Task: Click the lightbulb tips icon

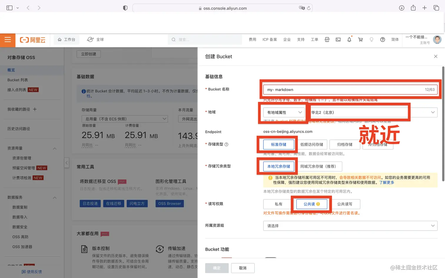Action: click(x=371, y=39)
